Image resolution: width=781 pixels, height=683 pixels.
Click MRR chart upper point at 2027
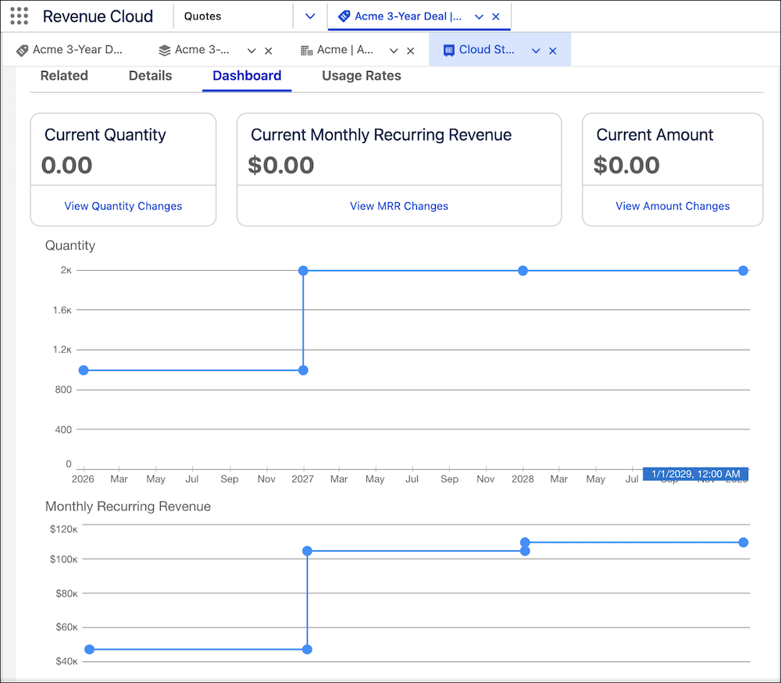point(307,551)
